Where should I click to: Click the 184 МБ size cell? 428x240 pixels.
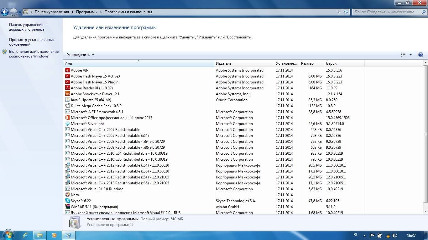(315, 88)
